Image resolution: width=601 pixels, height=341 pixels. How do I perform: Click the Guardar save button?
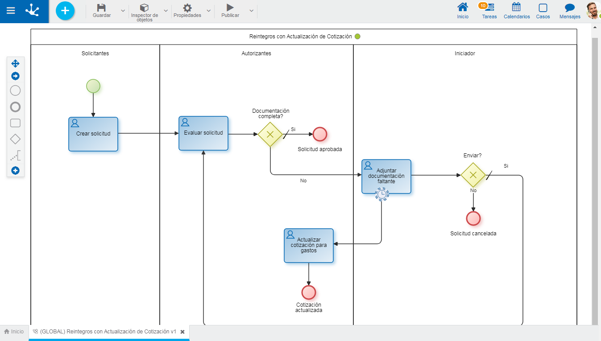click(102, 11)
